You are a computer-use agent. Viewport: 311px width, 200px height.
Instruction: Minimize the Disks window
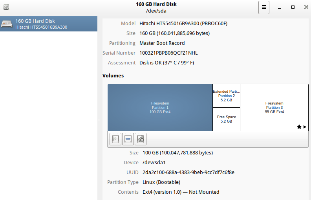(x=280, y=7)
